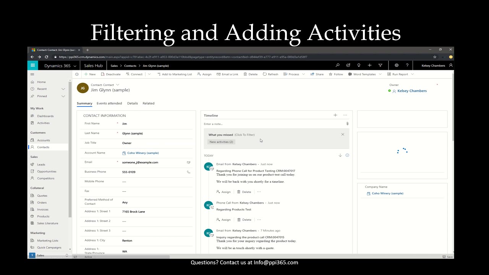Image resolution: width=489 pixels, height=275 pixels.
Task: Open Accounts from the sidebar
Action: tap(43, 140)
